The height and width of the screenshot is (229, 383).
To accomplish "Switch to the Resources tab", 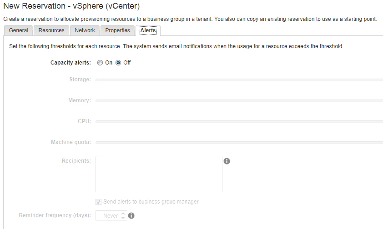I will [51, 30].
